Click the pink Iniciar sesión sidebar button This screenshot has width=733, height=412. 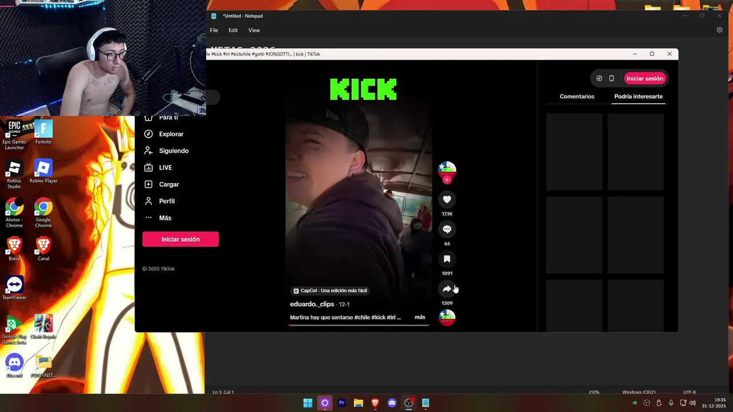[x=180, y=239]
